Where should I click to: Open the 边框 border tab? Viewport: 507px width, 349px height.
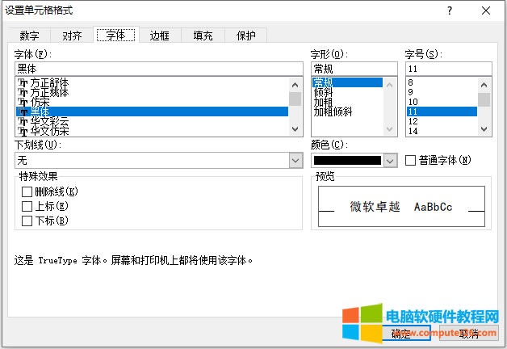(159, 36)
